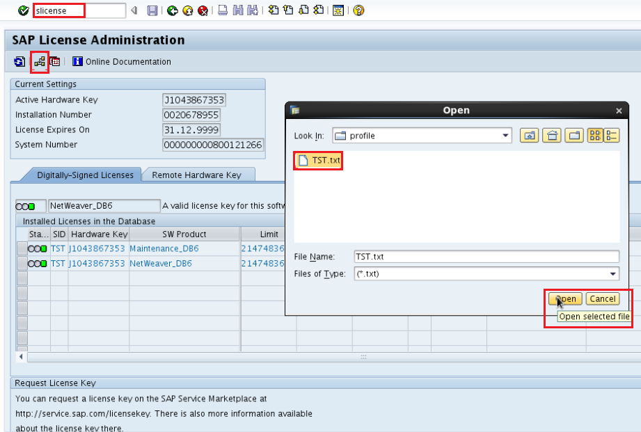Expand the Files of Type dropdown

coord(612,273)
